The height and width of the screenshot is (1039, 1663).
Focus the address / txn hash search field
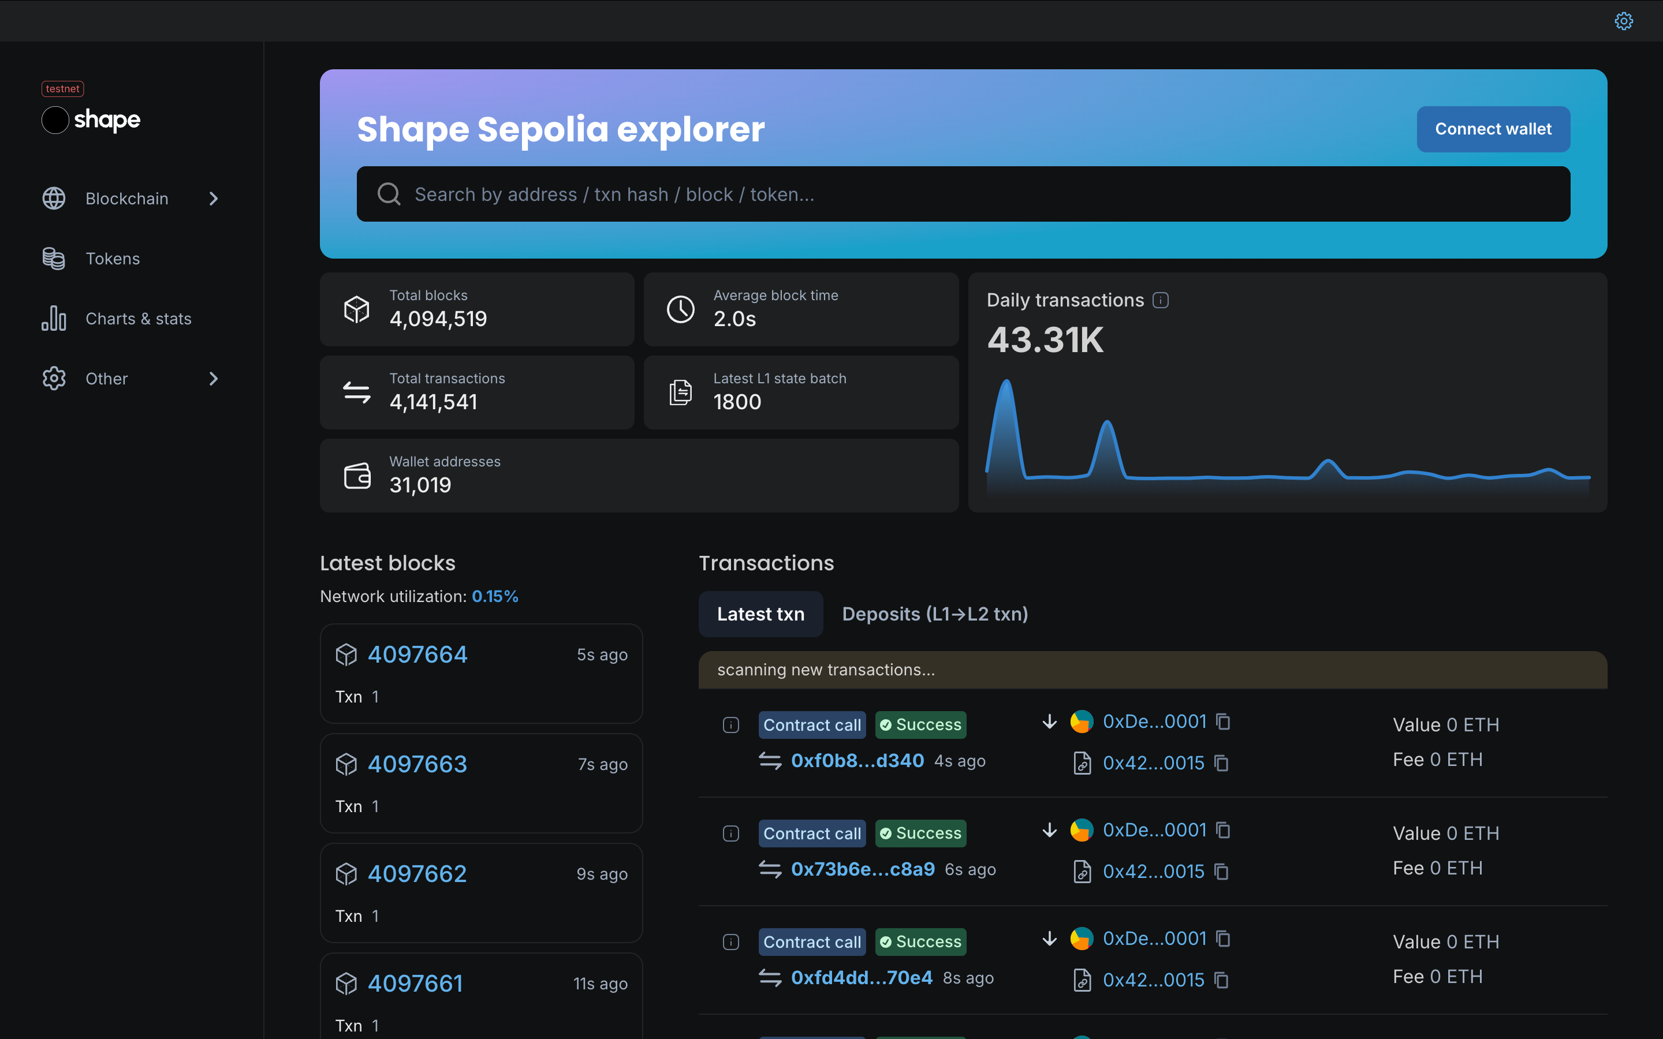pos(962,195)
